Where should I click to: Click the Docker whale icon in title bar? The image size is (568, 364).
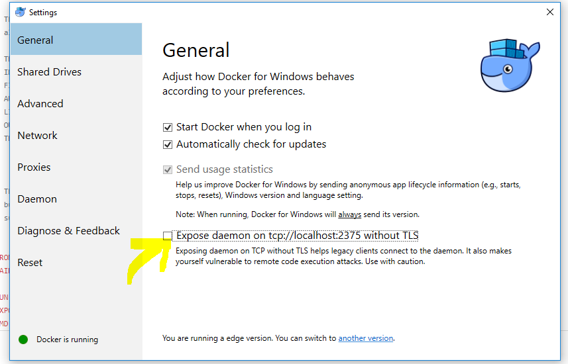tap(21, 12)
